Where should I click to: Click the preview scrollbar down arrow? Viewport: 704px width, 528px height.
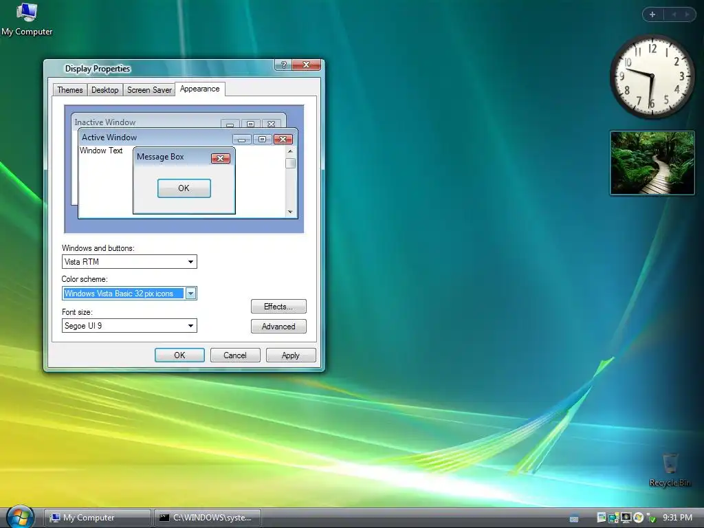[x=290, y=212]
